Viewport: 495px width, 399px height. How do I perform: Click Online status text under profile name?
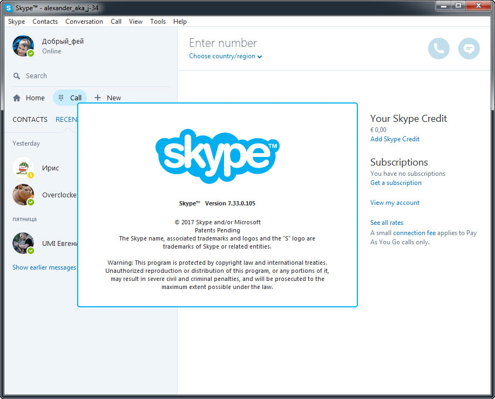(x=52, y=51)
